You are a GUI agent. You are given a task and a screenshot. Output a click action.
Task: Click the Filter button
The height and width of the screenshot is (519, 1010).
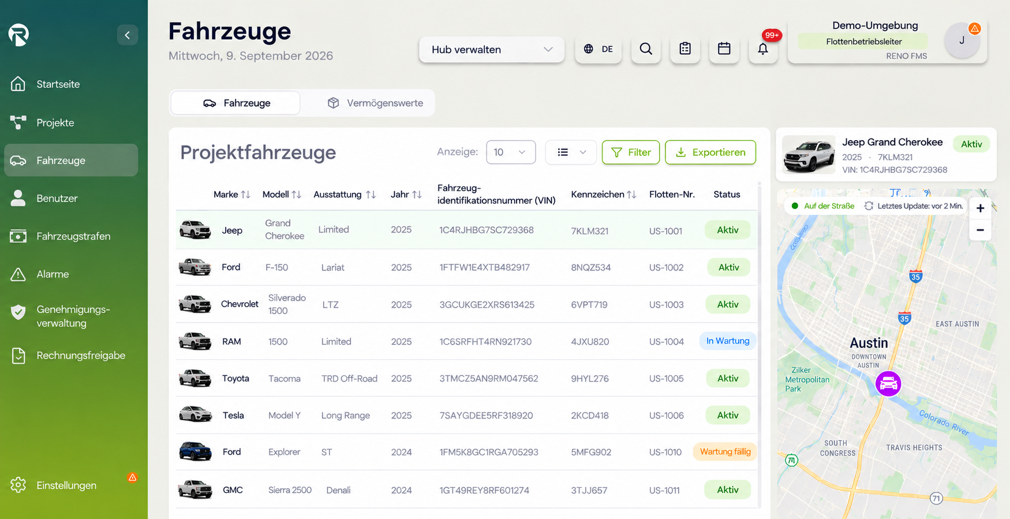click(631, 152)
